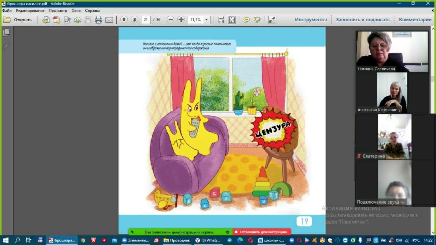Image resolution: width=436 pixels, height=245 pixels.
Task: Open the Просмотр menu
Action: click(x=58, y=11)
